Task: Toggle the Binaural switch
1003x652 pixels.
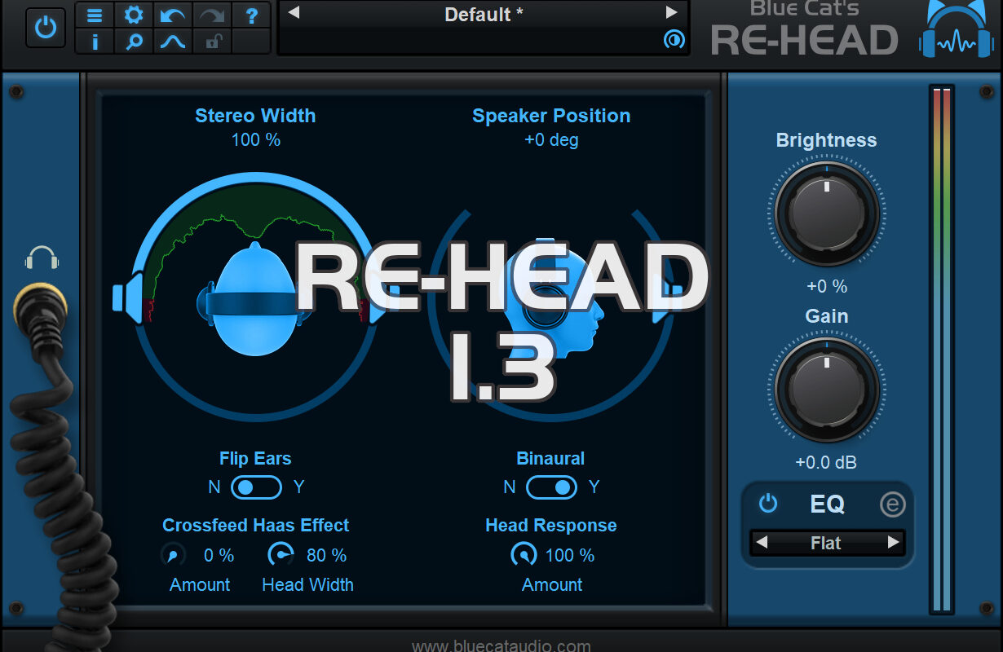Action: [x=551, y=487]
